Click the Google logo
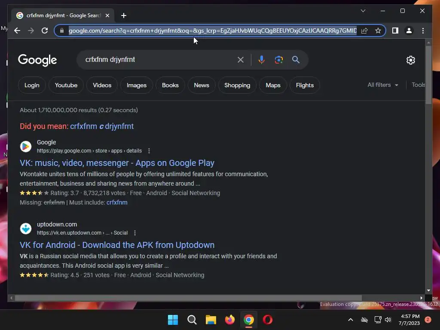Viewport: 440px width, 330px height. click(x=37, y=60)
